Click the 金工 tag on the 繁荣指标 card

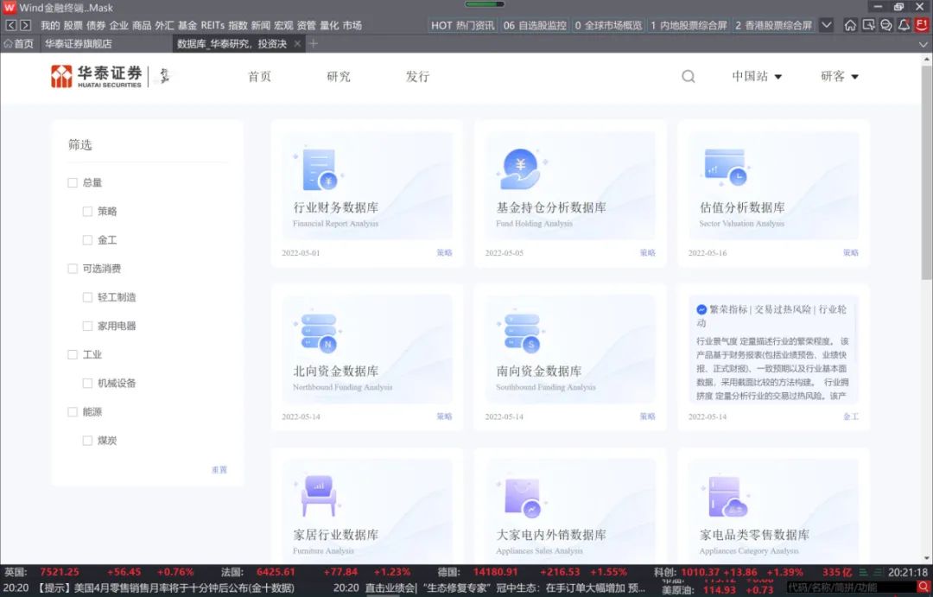[x=850, y=416]
